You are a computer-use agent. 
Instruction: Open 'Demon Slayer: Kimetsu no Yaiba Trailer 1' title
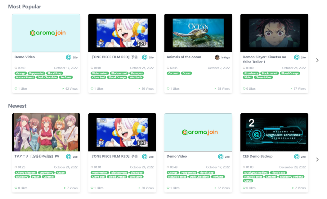click(x=264, y=59)
